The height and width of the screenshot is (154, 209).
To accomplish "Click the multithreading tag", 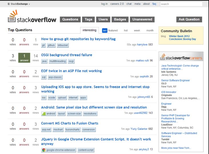I will (x=58, y=61).
